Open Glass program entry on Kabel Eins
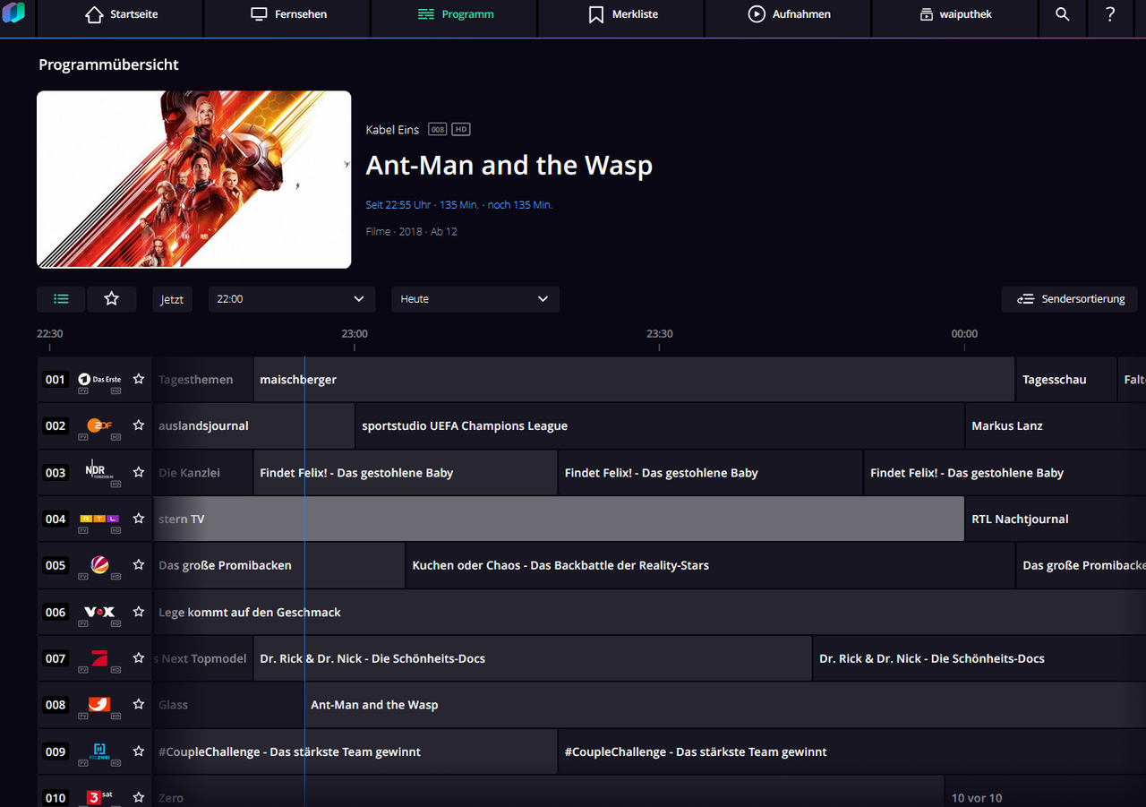 [x=228, y=706]
